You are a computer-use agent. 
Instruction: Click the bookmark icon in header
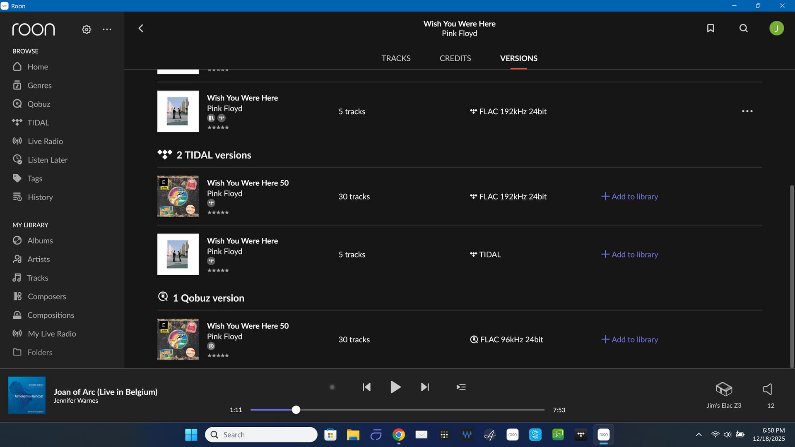coord(711,28)
